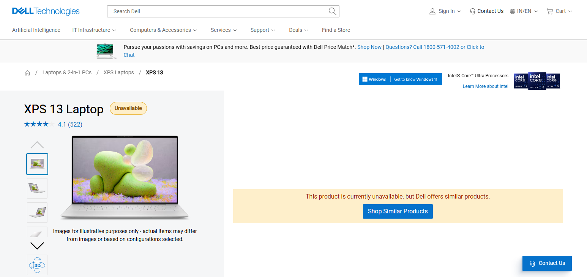Click the shopping cart icon
This screenshot has height=277, width=587.
[x=549, y=11]
